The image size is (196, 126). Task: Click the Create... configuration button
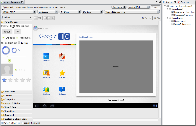tap(155, 7)
